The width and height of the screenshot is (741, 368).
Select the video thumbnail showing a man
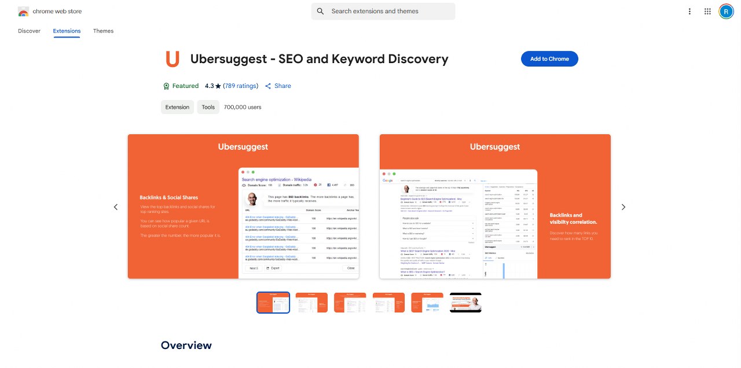[465, 303]
